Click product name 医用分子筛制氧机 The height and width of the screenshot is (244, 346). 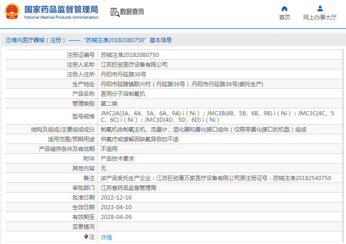(123, 94)
